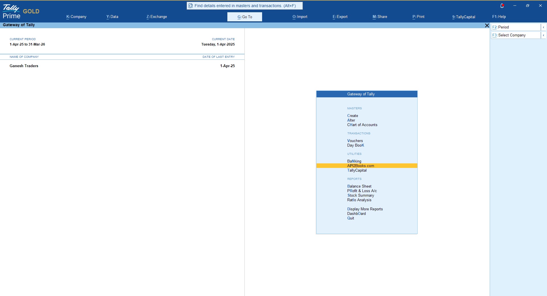Open the Ganesh Traders company entry

pos(24,66)
